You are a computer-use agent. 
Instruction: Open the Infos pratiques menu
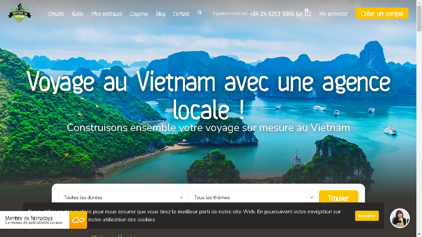[106, 14]
